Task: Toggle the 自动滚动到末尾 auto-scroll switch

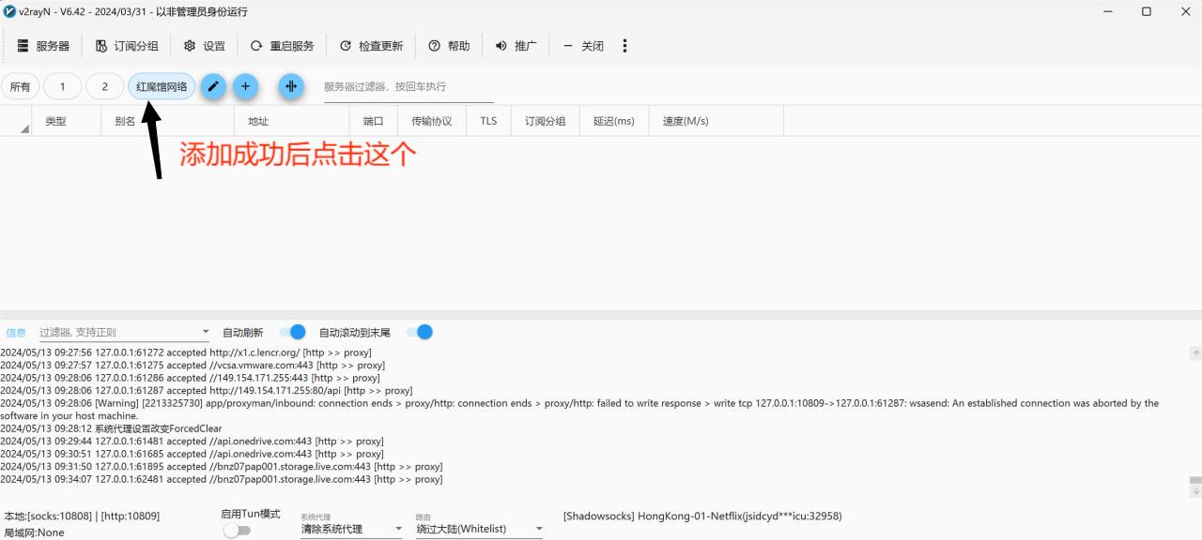Action: pyautogui.click(x=420, y=332)
